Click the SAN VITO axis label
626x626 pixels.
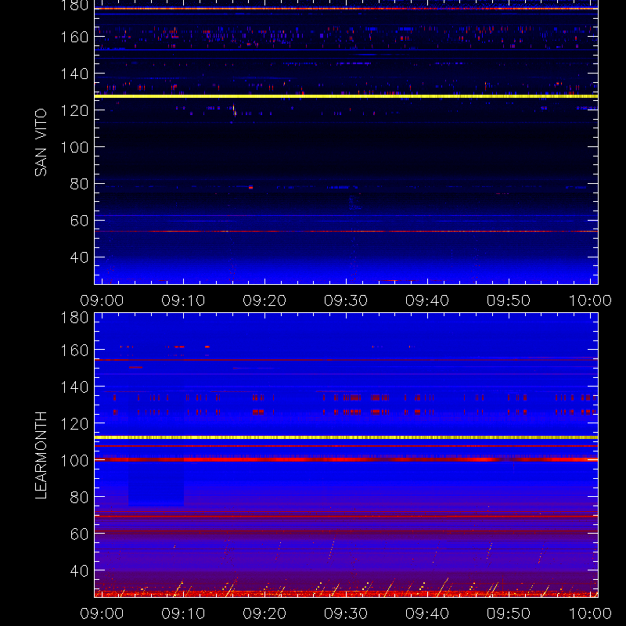(41, 142)
